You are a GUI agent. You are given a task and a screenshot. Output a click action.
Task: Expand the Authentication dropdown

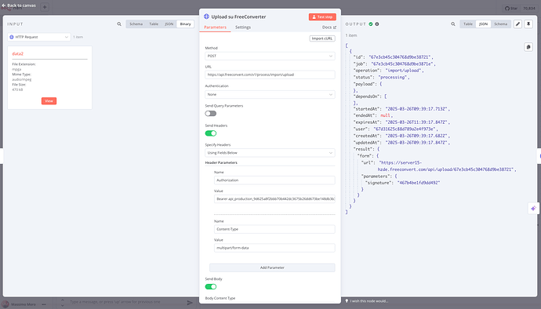[x=270, y=94]
